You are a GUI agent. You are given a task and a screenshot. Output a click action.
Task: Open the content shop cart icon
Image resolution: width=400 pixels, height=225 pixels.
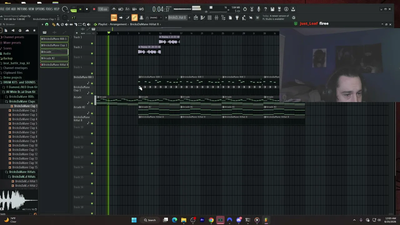pos(257,17)
